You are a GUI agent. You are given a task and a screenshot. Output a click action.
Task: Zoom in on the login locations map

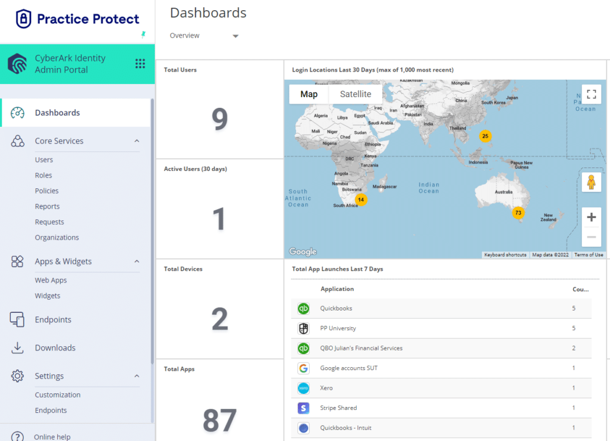tap(592, 217)
